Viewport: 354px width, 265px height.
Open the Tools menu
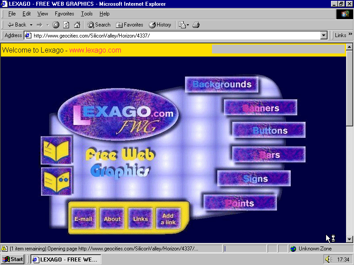[87, 14]
